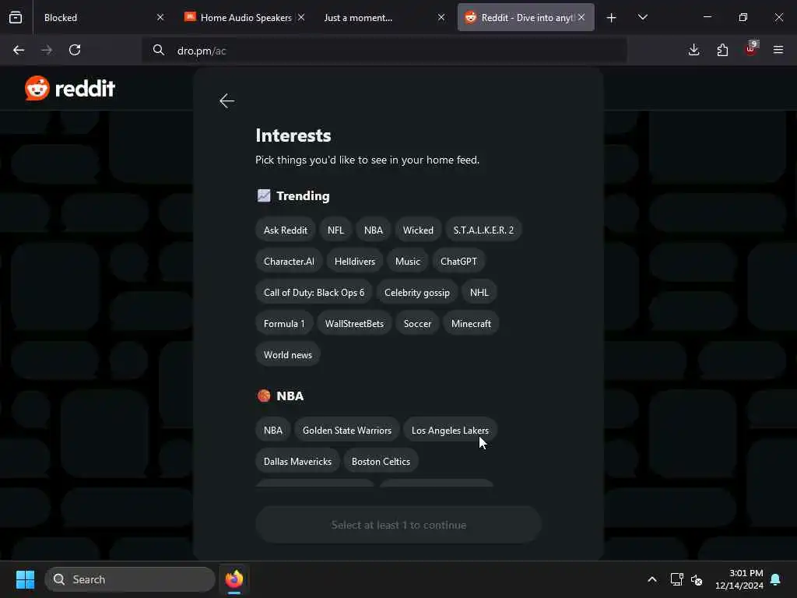Click the search icon in the address bar

click(x=159, y=50)
